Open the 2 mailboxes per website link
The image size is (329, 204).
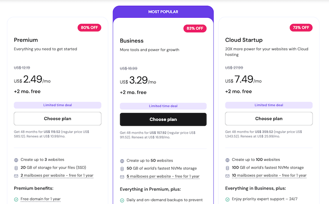[x=57, y=175]
